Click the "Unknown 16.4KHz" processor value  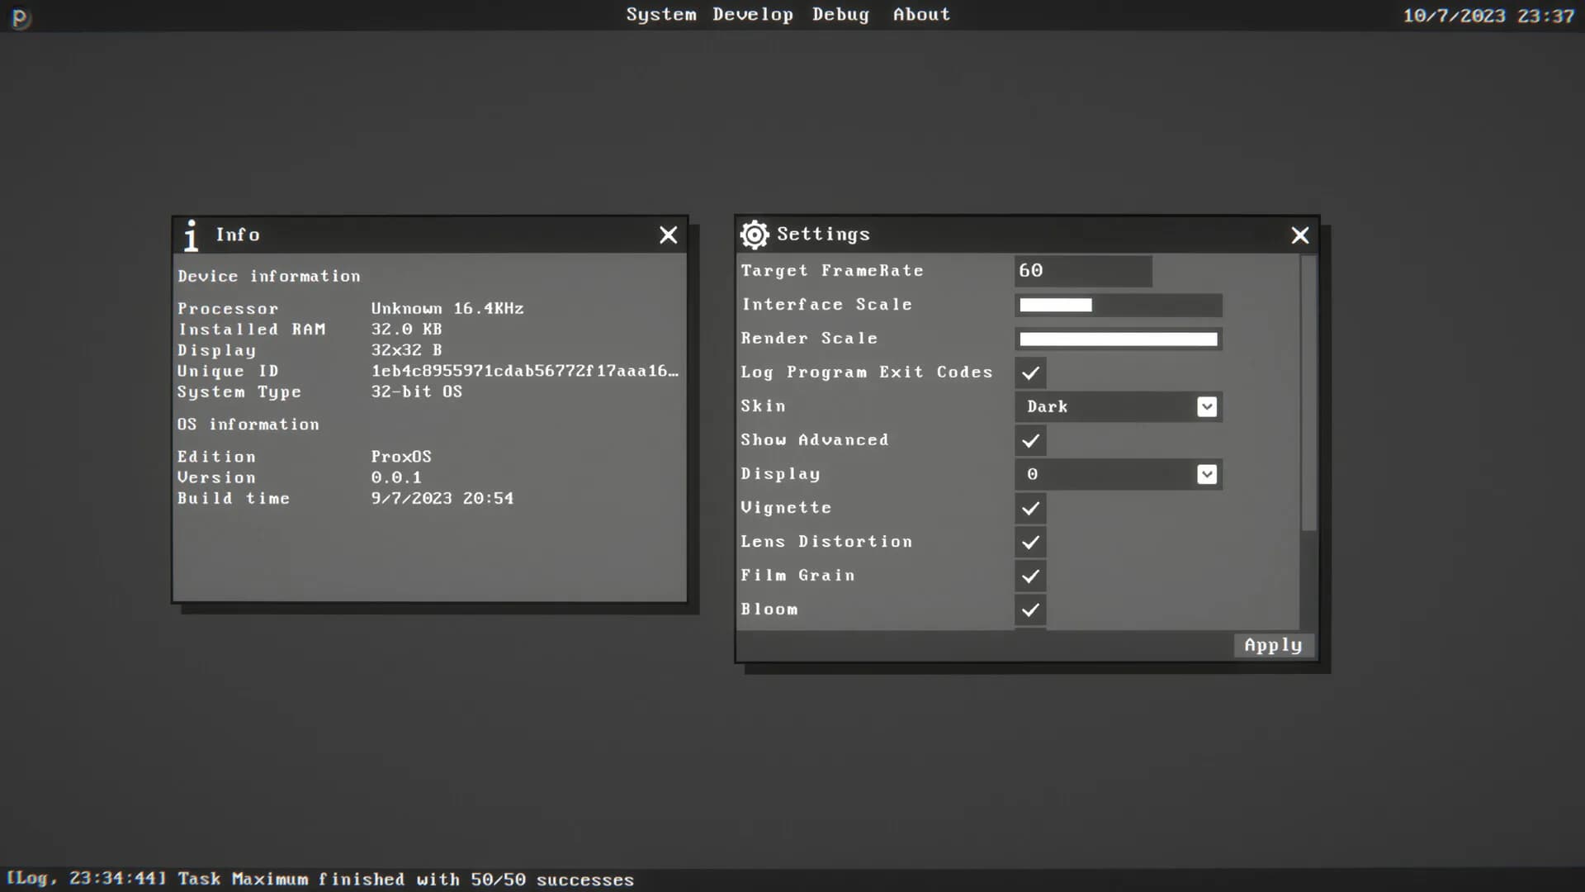pyautogui.click(x=447, y=308)
